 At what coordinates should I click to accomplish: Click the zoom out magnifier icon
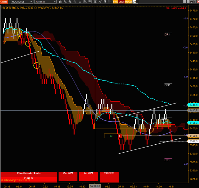pos(75,2)
